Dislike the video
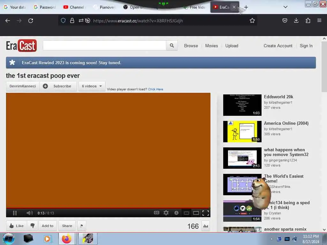Image resolution: width=327 pixels, height=245 pixels. coord(33,226)
